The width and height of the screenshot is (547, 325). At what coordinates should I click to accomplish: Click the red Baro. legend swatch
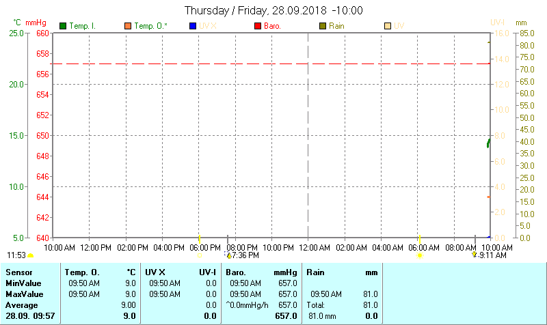(x=258, y=26)
